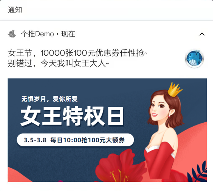Tap the 无惧岁月，爱你所爱 slogan
The height and width of the screenshot is (191, 213).
pyautogui.click(x=49, y=99)
